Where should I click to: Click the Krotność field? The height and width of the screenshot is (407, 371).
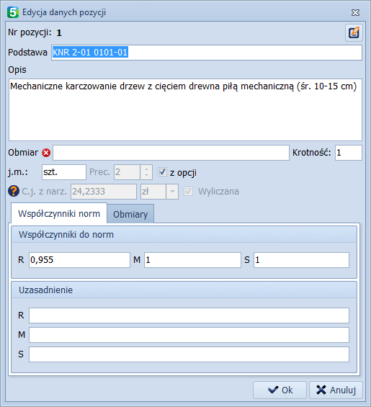click(x=349, y=153)
